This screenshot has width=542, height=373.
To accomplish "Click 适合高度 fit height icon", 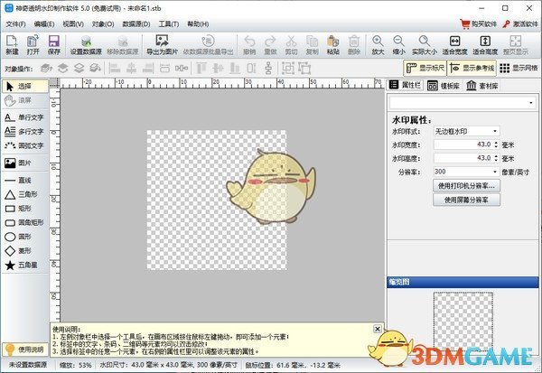I will tap(485, 45).
